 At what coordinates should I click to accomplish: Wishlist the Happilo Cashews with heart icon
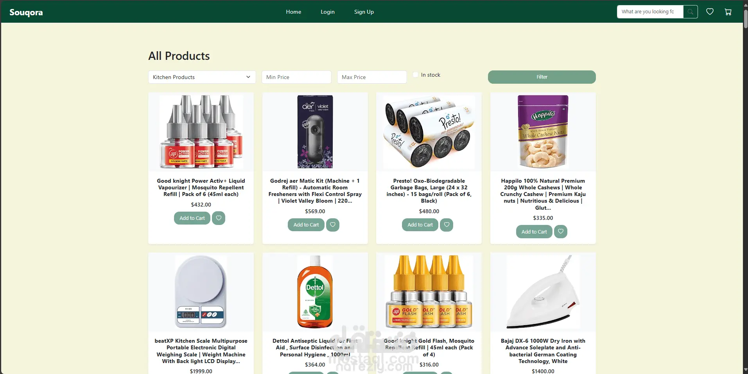pyautogui.click(x=561, y=231)
